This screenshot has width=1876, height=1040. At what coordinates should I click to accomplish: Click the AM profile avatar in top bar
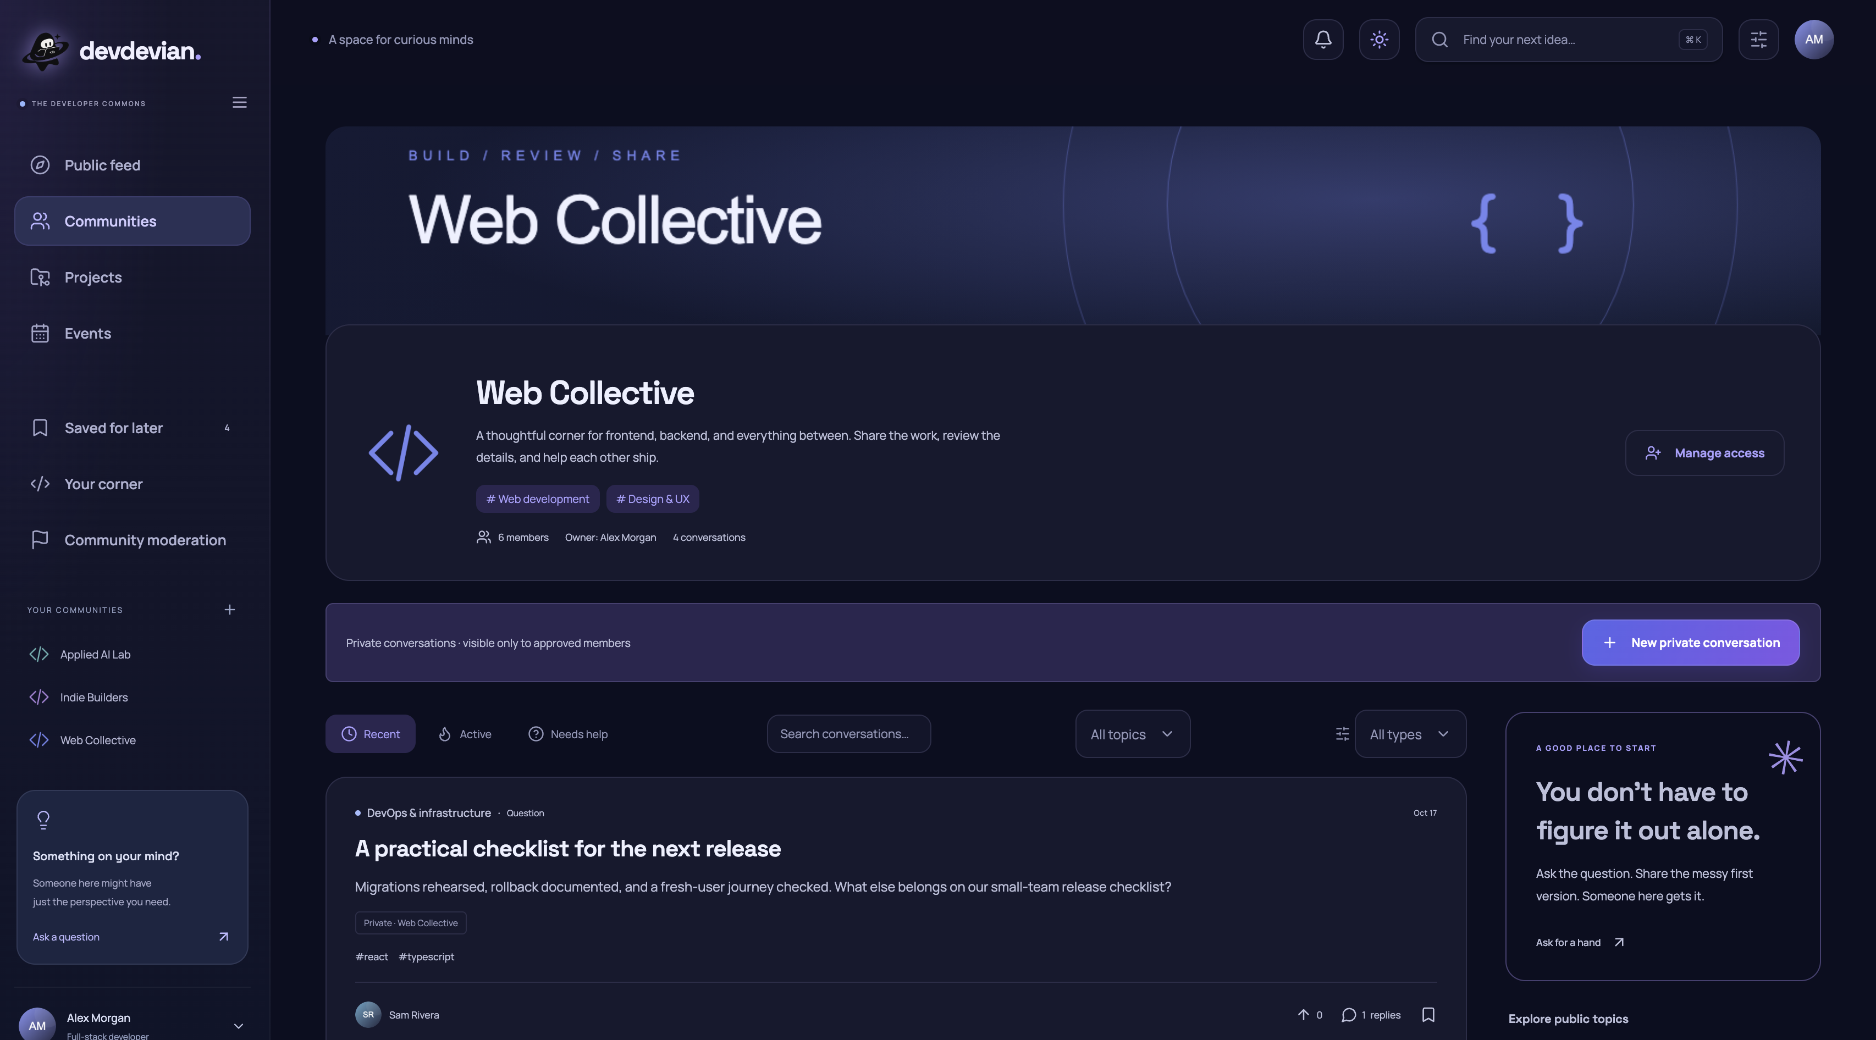[1813, 40]
